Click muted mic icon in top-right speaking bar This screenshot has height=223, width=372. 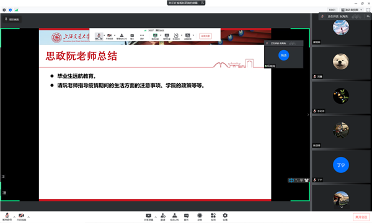pos(322,16)
